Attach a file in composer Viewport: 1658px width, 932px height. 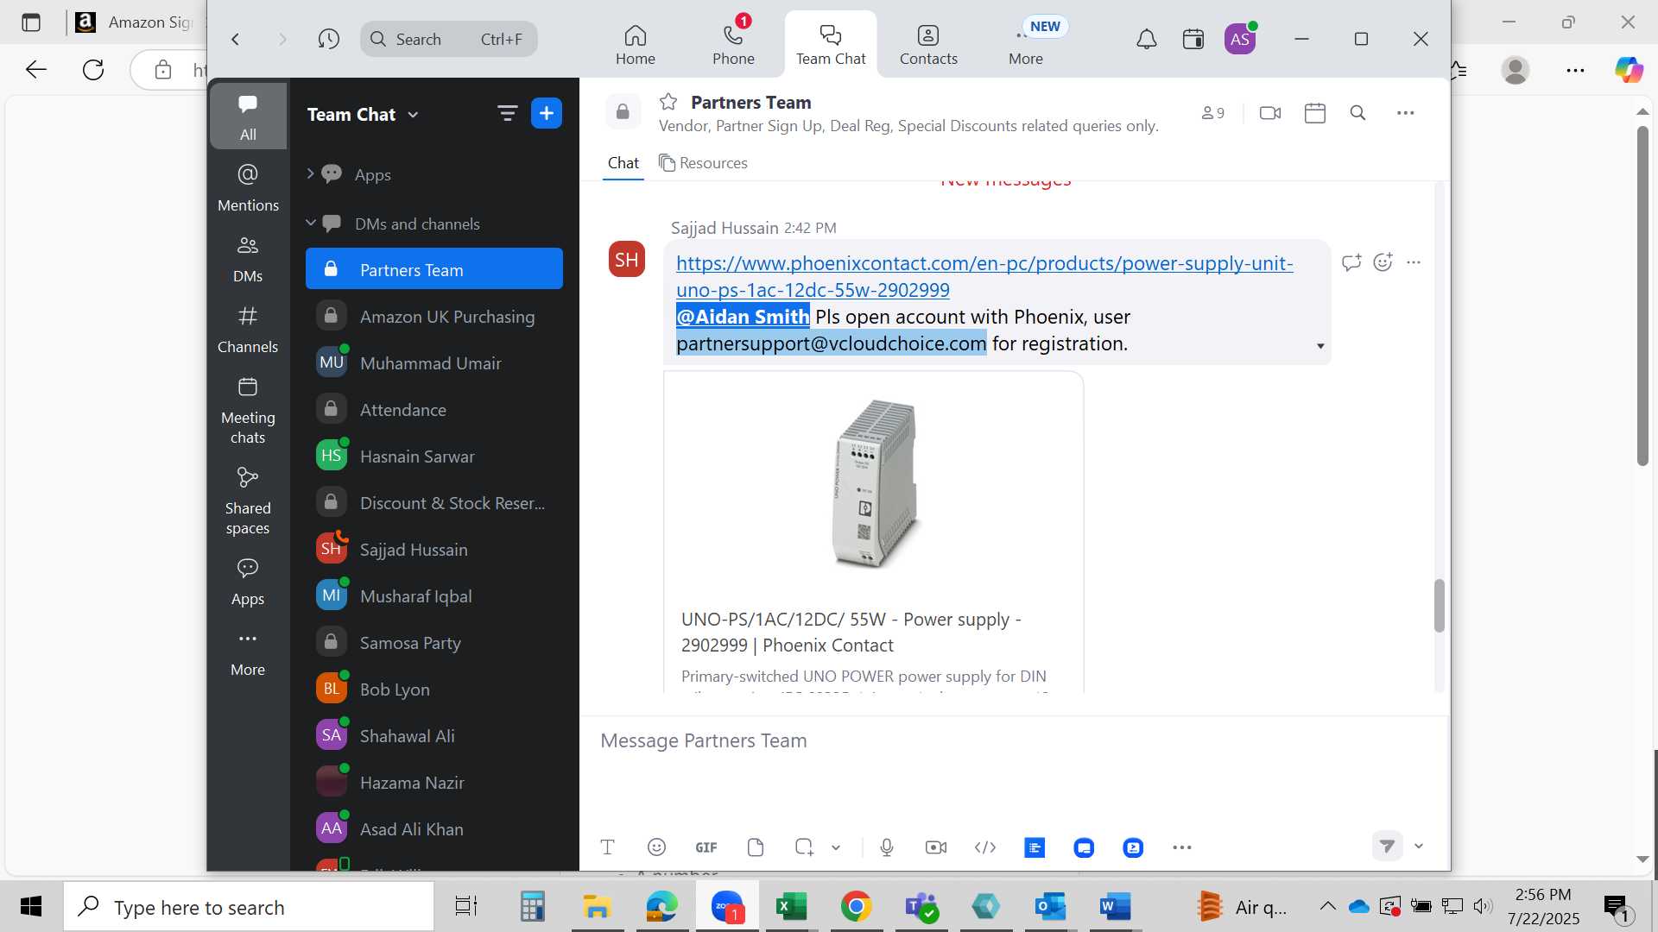tap(756, 847)
